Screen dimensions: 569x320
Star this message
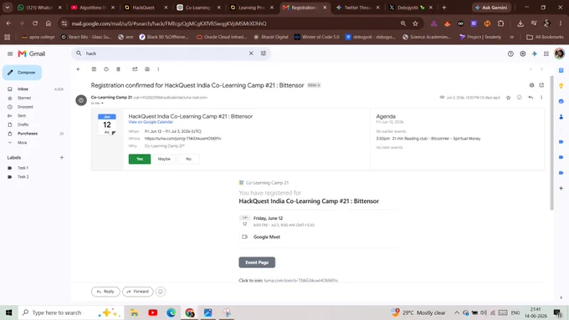[x=509, y=98]
